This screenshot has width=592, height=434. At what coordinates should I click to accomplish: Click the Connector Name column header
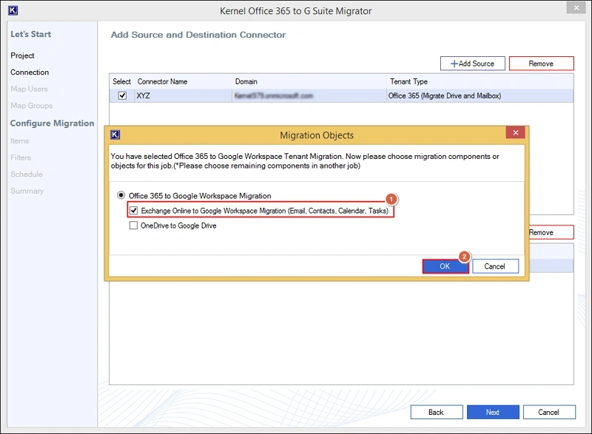pos(162,81)
